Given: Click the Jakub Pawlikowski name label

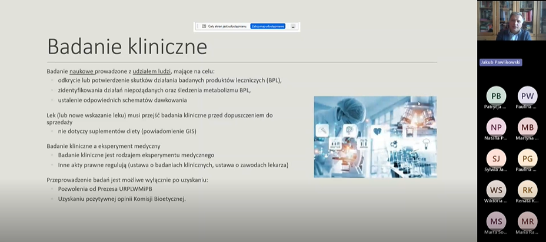Looking at the screenshot, I should tap(501, 62).
